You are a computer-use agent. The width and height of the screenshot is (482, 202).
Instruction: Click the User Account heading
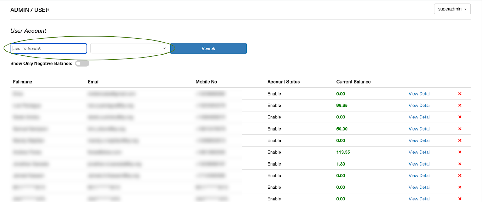coord(28,31)
